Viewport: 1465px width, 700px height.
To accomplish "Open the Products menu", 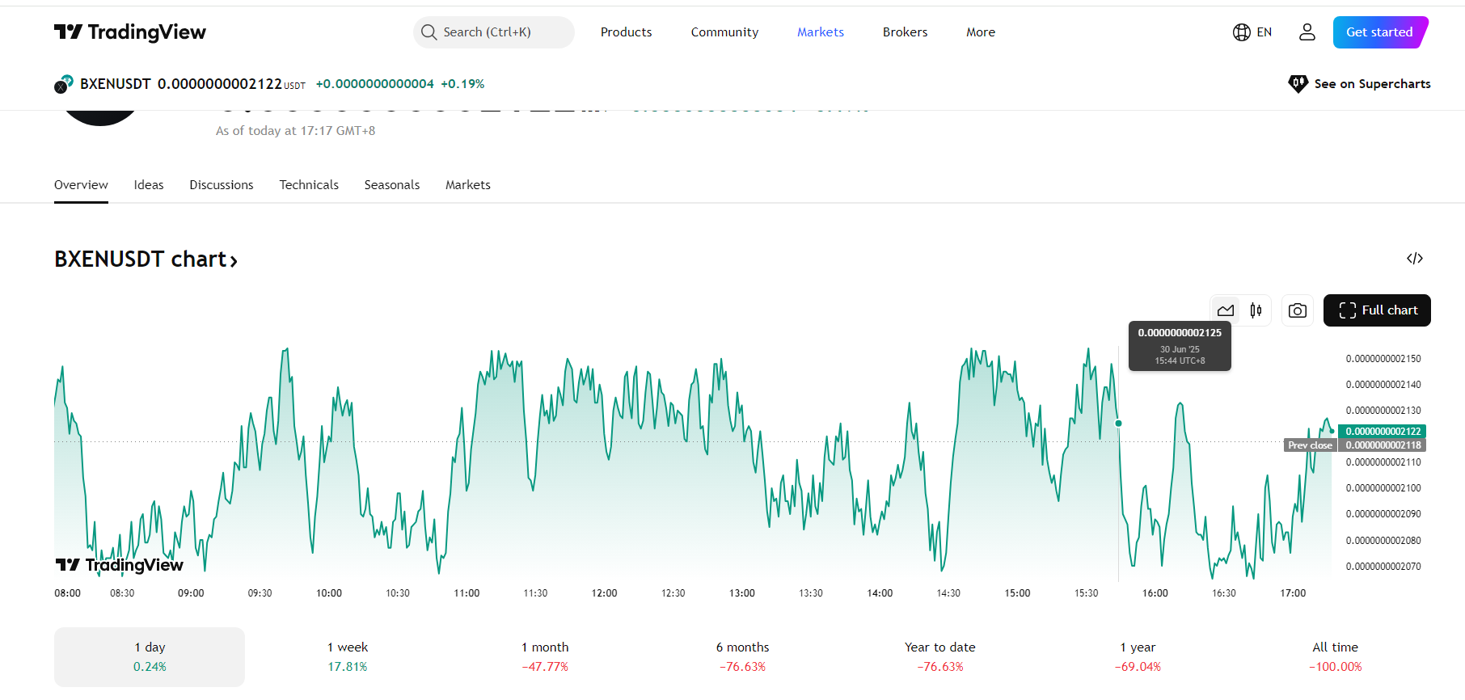I will [x=626, y=32].
